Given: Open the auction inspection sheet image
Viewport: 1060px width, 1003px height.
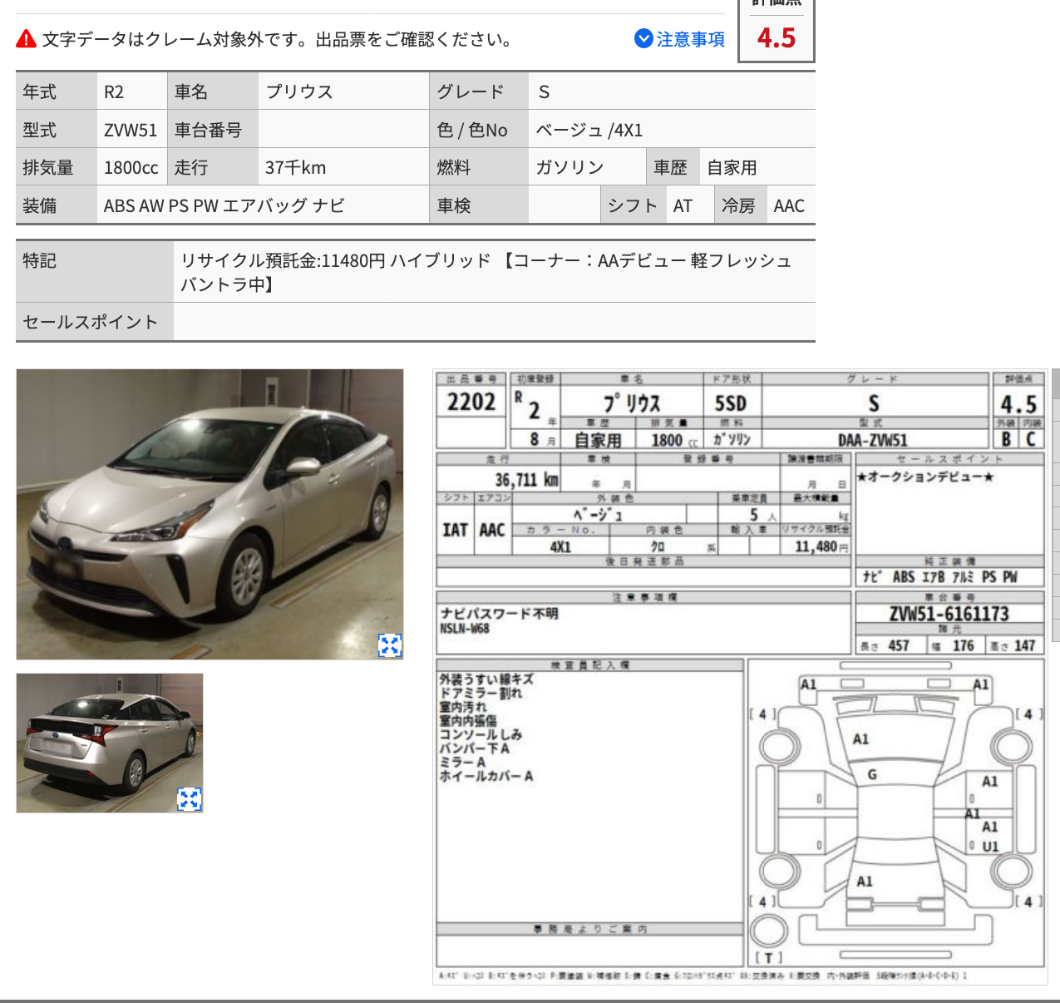Looking at the screenshot, I should 740,677.
